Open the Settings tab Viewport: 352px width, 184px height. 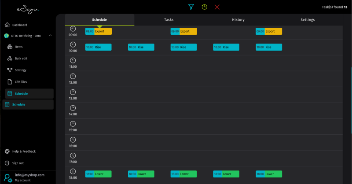tap(308, 20)
